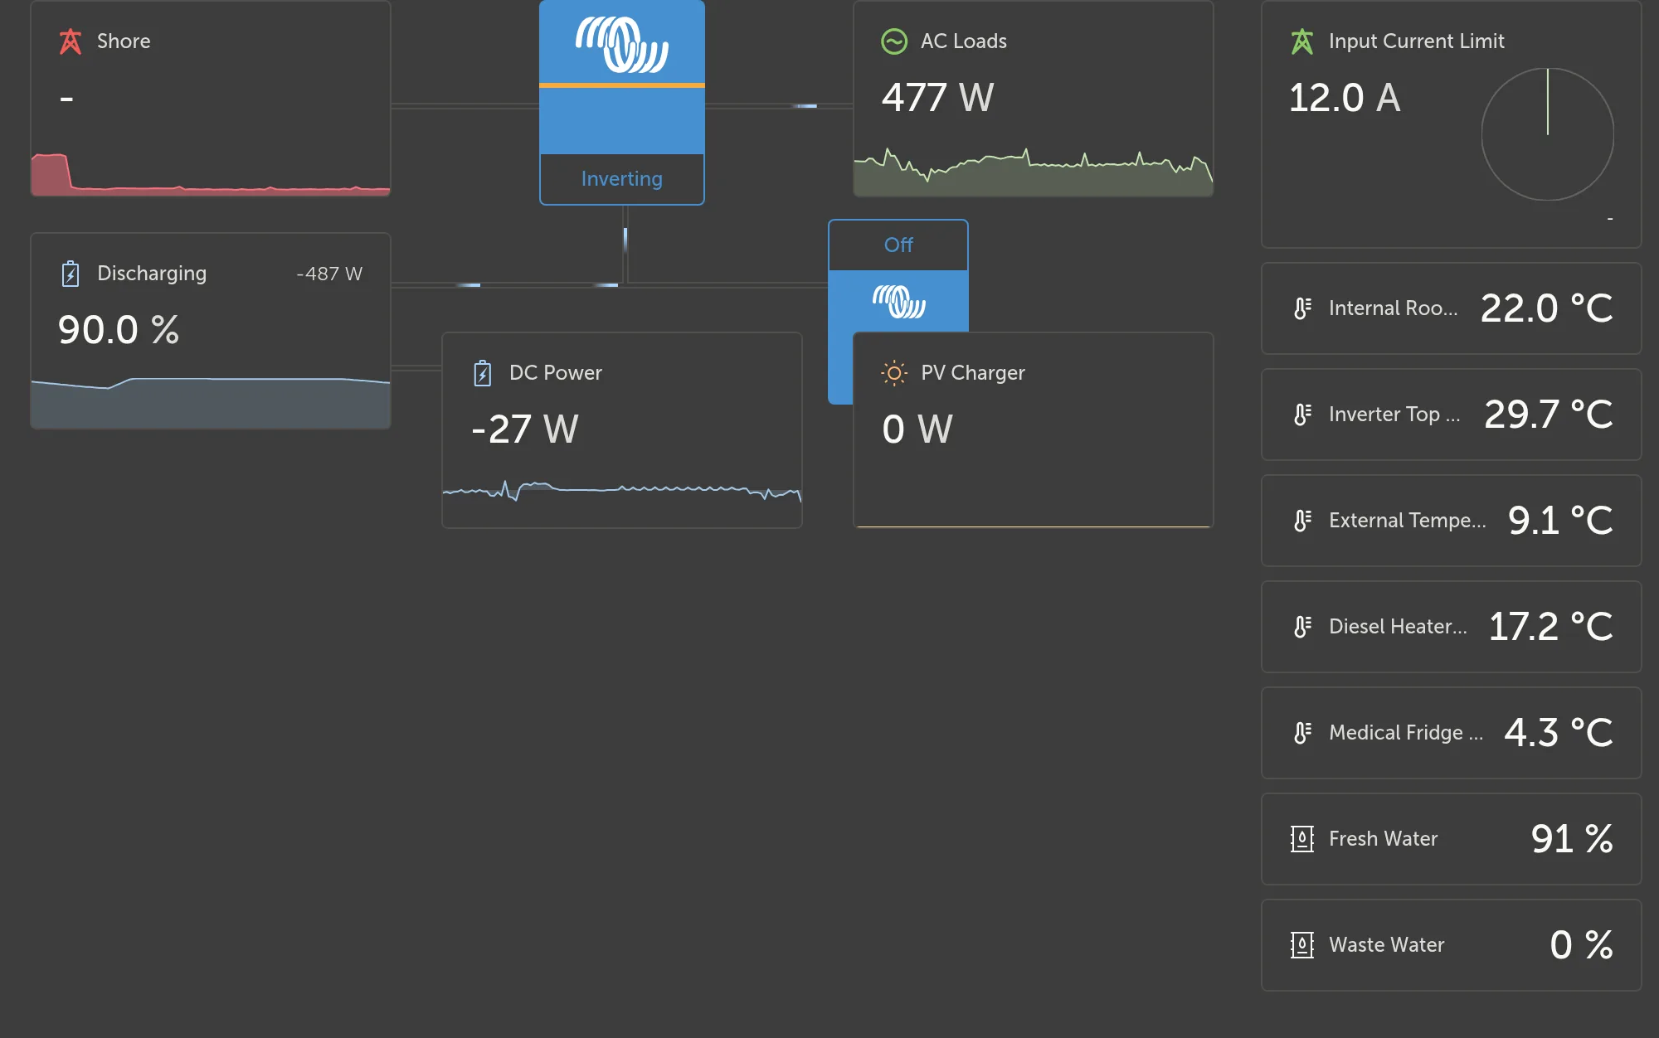The image size is (1659, 1038).
Task: Click the 17.2 °C Diesel Heater reading
Action: 1551,627
